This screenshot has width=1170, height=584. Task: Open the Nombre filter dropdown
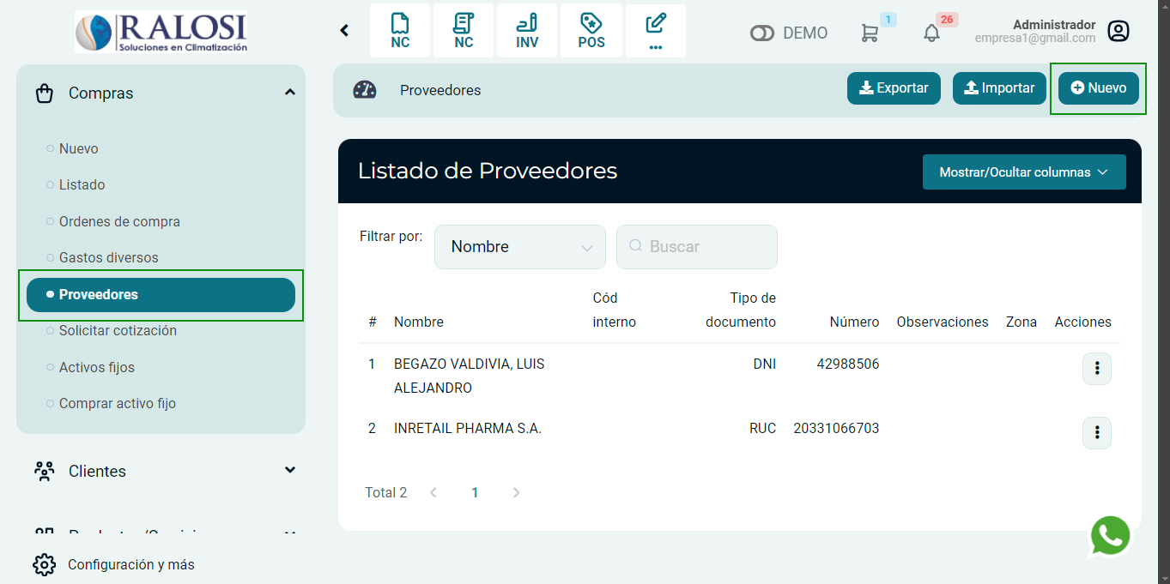click(520, 247)
